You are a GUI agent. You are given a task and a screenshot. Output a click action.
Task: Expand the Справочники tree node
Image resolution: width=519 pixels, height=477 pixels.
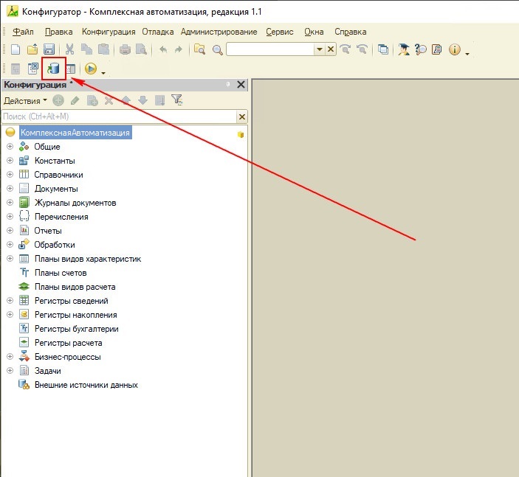coord(10,174)
